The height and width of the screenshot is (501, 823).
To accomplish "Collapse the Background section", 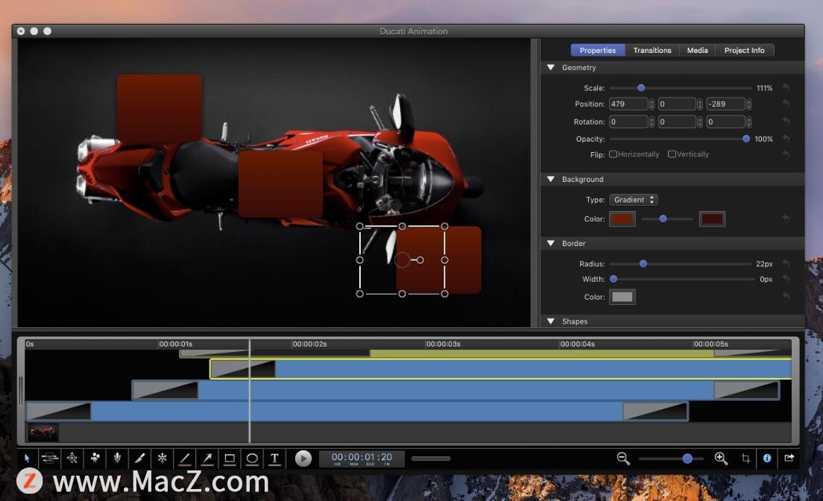I will tap(551, 179).
